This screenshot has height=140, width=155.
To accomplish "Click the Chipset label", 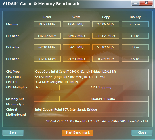I will click(x=12, y=110).
